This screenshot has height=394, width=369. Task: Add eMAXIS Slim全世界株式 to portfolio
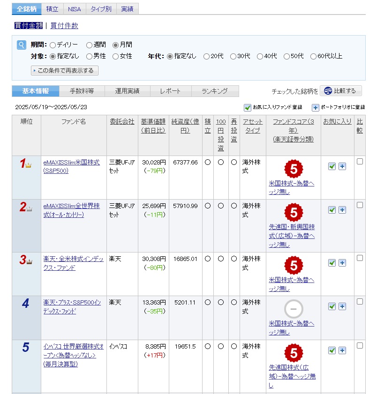[x=342, y=210]
